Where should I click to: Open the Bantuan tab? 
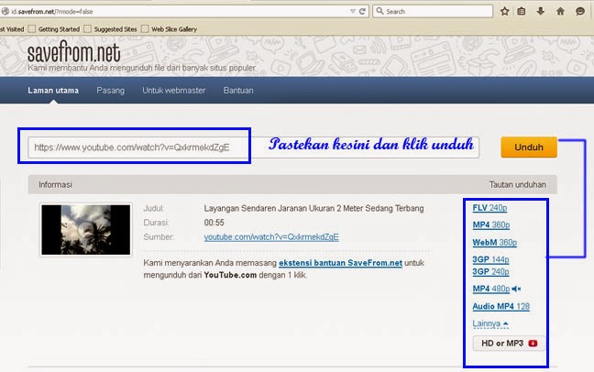[238, 91]
